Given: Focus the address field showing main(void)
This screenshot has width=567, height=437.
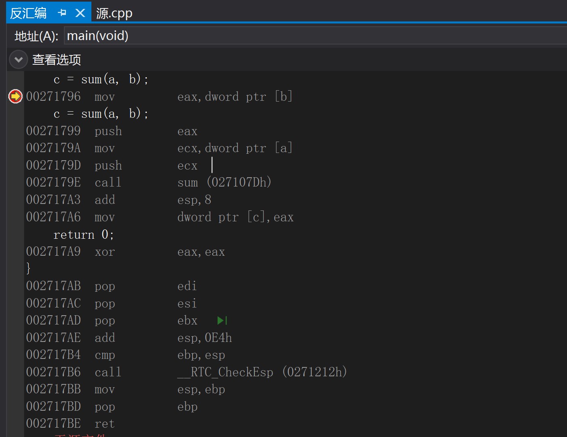Looking at the screenshot, I should coord(315,36).
